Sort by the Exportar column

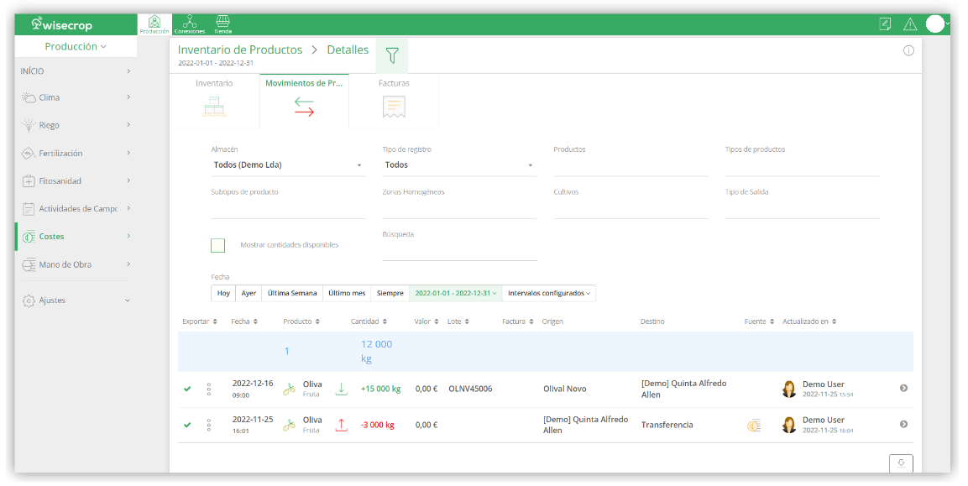(x=200, y=321)
